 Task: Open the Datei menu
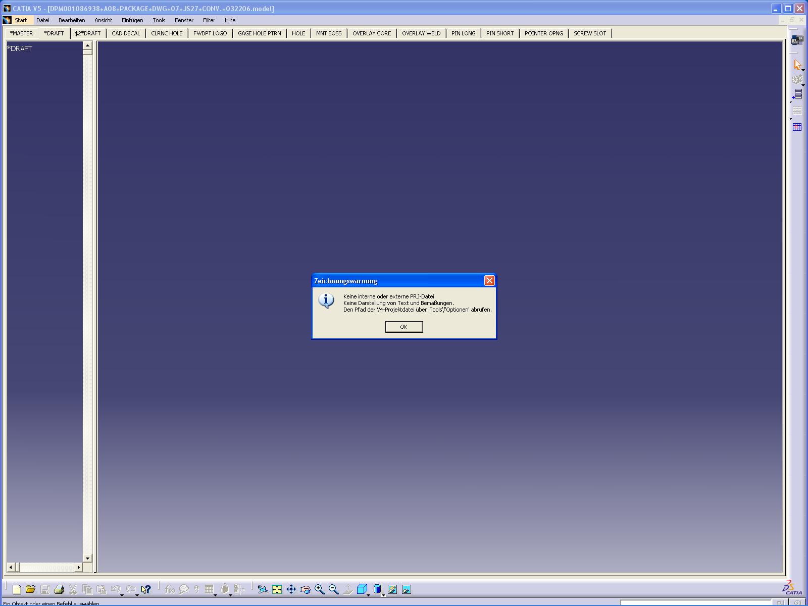coord(43,20)
